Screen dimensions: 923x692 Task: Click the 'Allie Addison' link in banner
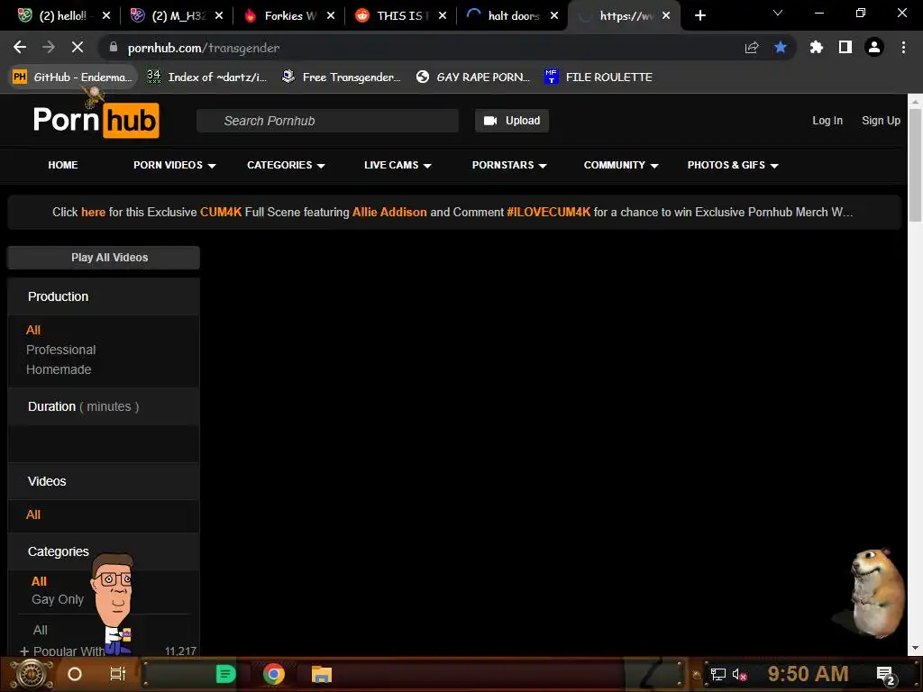pyautogui.click(x=389, y=213)
